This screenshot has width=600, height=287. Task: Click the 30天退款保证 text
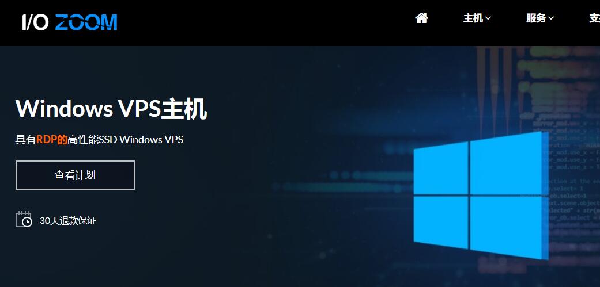tap(68, 221)
